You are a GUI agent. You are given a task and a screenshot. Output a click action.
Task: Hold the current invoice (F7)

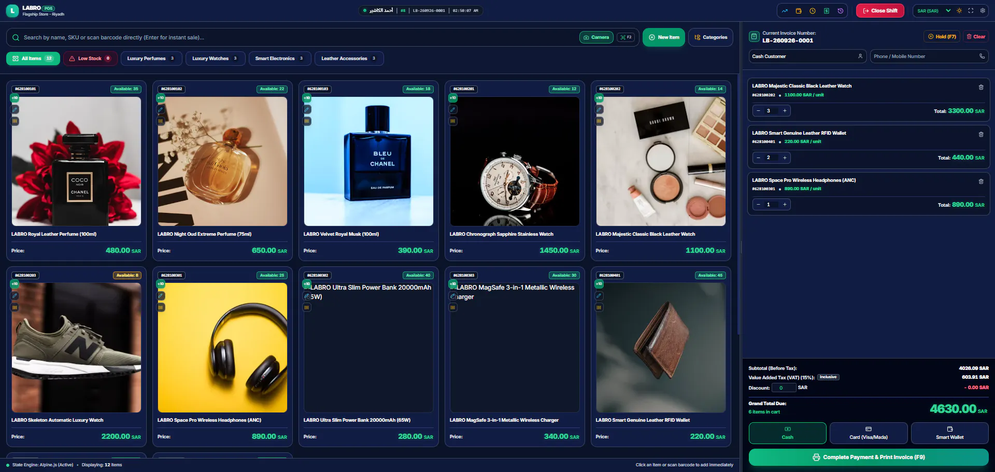point(942,37)
